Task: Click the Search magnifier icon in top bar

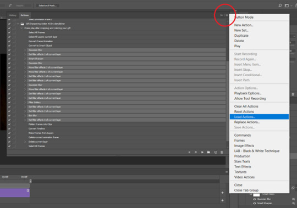Action: pyautogui.click(x=280, y=5)
